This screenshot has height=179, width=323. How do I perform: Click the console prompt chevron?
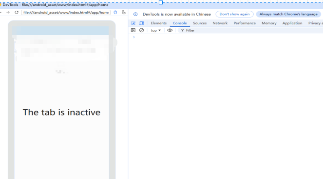point(134,37)
